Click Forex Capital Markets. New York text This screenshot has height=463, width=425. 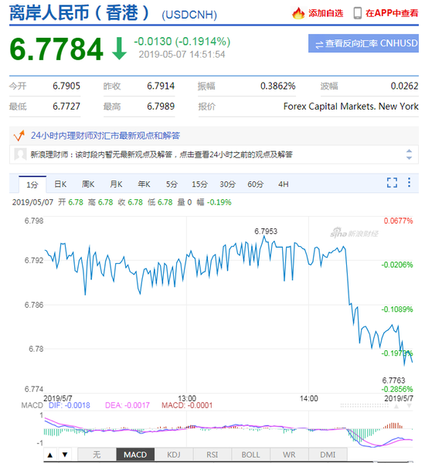point(351,106)
